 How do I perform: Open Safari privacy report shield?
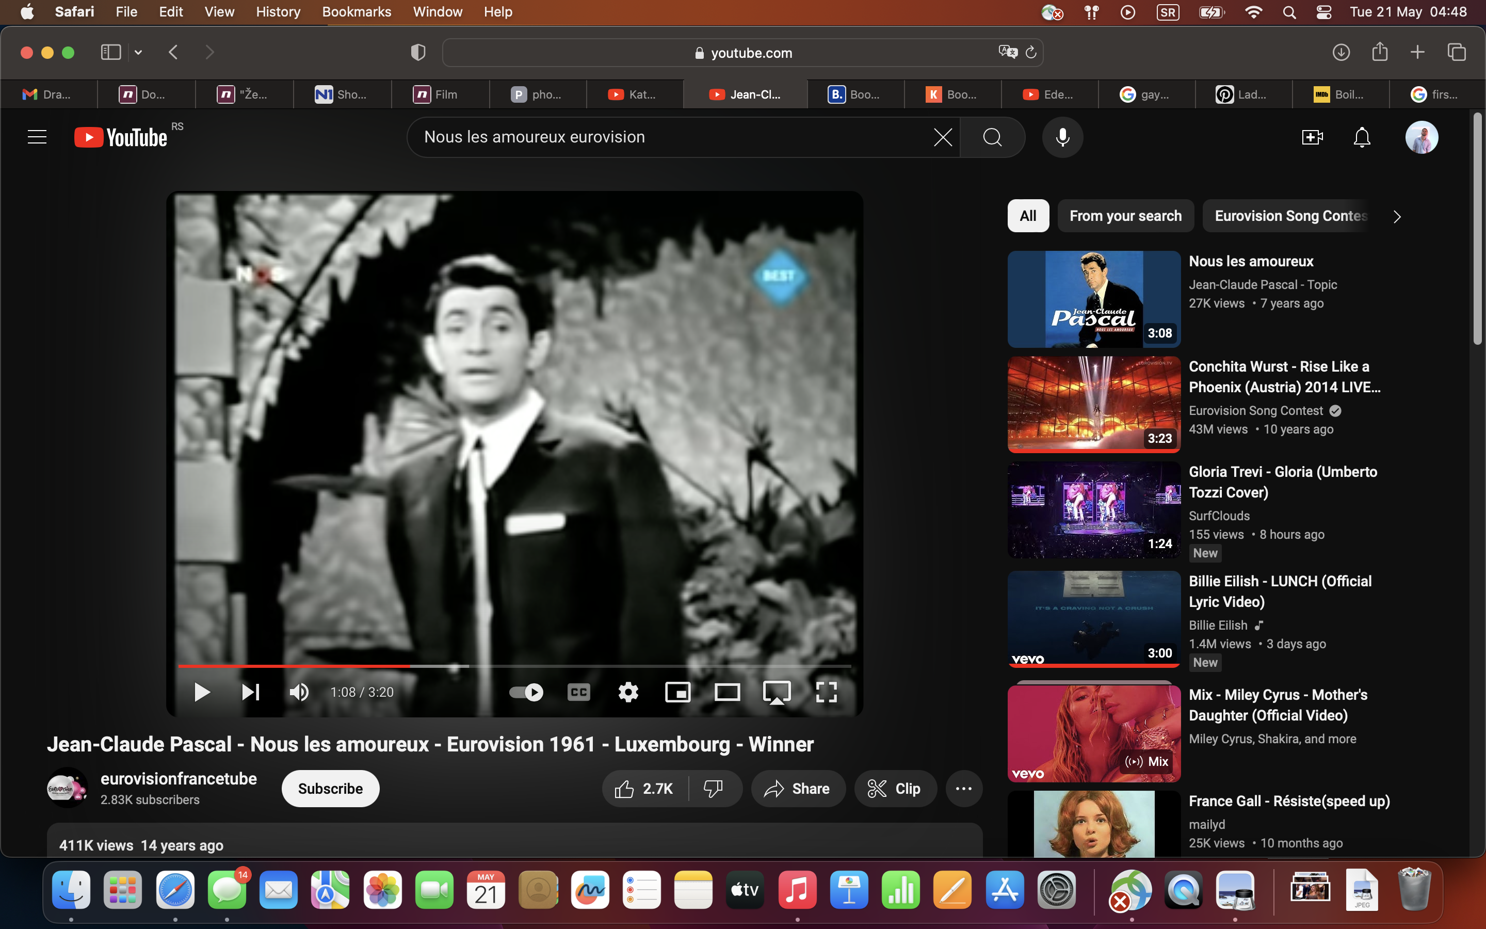(417, 52)
